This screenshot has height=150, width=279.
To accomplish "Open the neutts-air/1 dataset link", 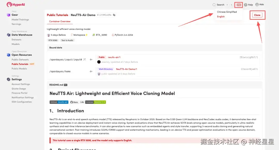I will point(114,57).
